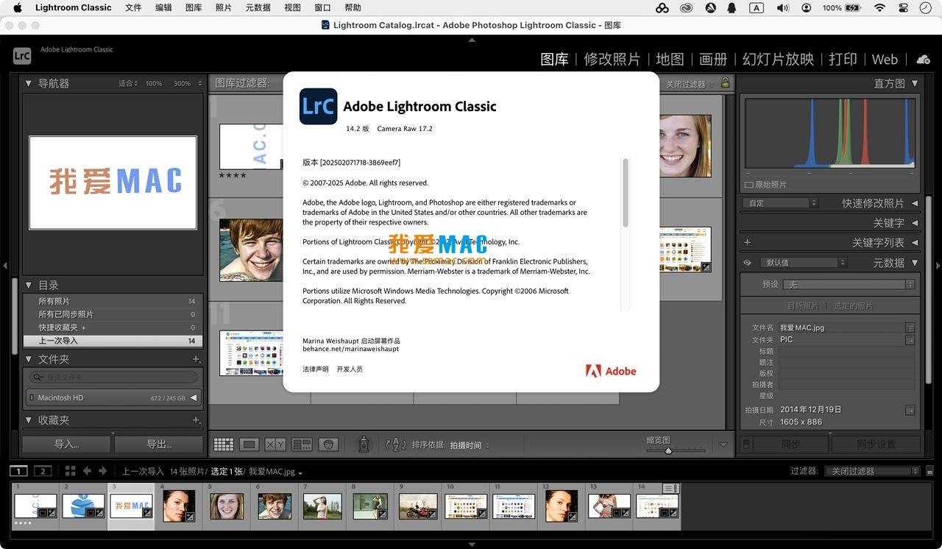Add a collection with the plus icon
Screen dimensions: 942x549
[196, 420]
